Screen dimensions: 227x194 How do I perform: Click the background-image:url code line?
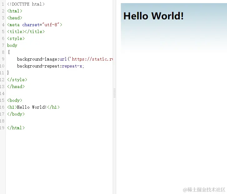point(65,59)
